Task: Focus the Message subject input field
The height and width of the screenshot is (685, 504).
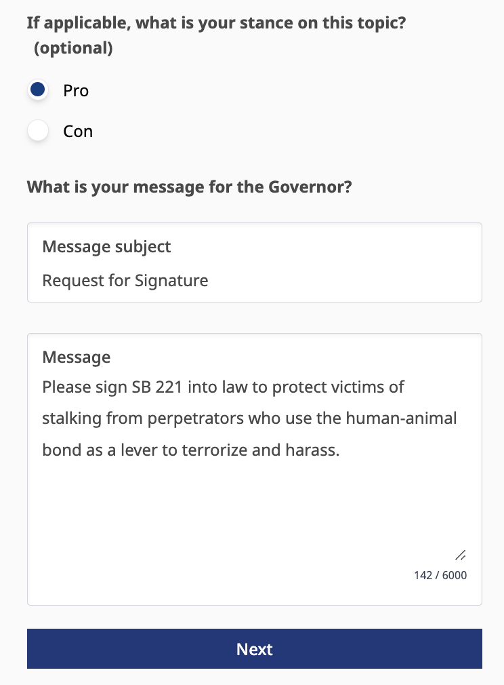Action: pyautogui.click(x=254, y=280)
